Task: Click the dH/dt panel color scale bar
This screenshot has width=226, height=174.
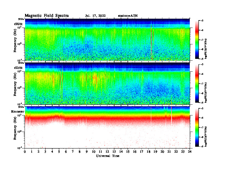Action: [197, 40]
